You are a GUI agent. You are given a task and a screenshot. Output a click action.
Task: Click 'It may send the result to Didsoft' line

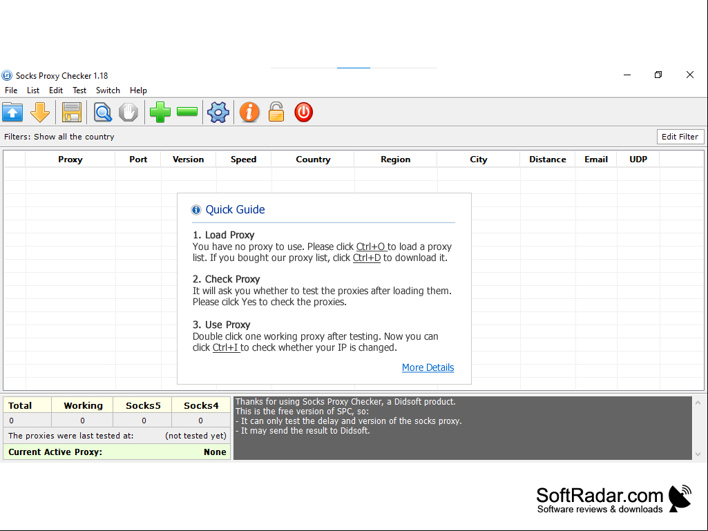pos(303,431)
